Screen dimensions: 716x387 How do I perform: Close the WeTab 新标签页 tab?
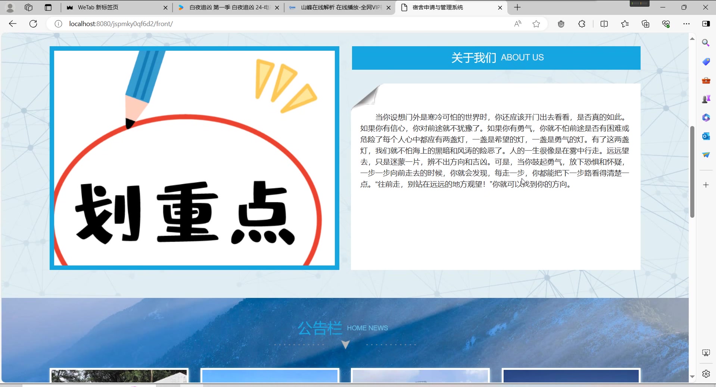165,7
